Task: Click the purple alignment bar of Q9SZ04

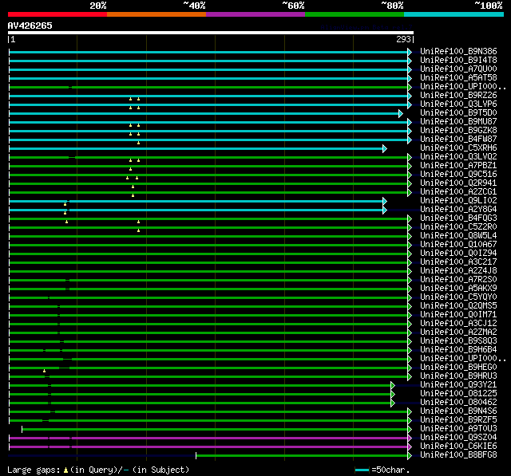Action: pyautogui.click(x=208, y=439)
